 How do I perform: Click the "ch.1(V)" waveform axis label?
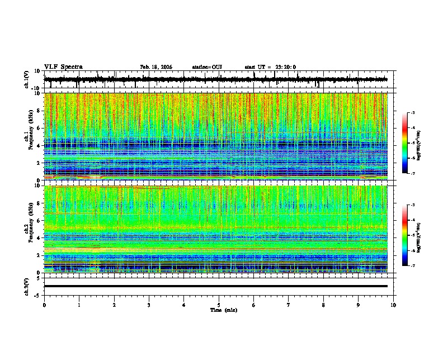tap(27, 79)
